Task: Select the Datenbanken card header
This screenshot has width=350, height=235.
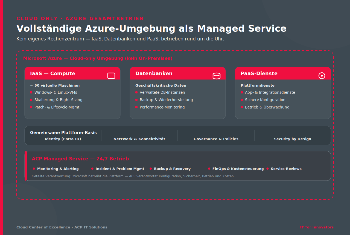Action: point(178,74)
